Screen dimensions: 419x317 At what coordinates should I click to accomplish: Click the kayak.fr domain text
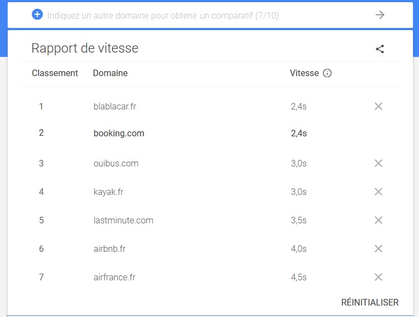108,192
